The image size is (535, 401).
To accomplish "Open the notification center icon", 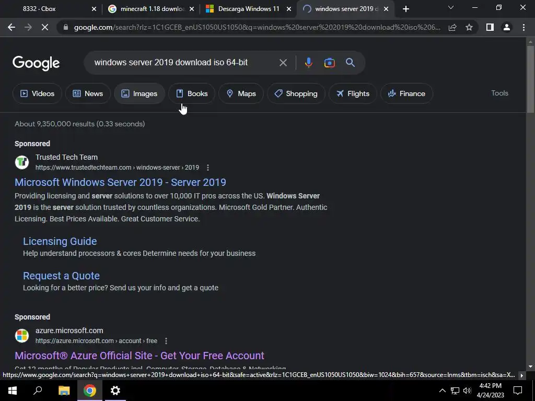I will [x=518, y=391].
